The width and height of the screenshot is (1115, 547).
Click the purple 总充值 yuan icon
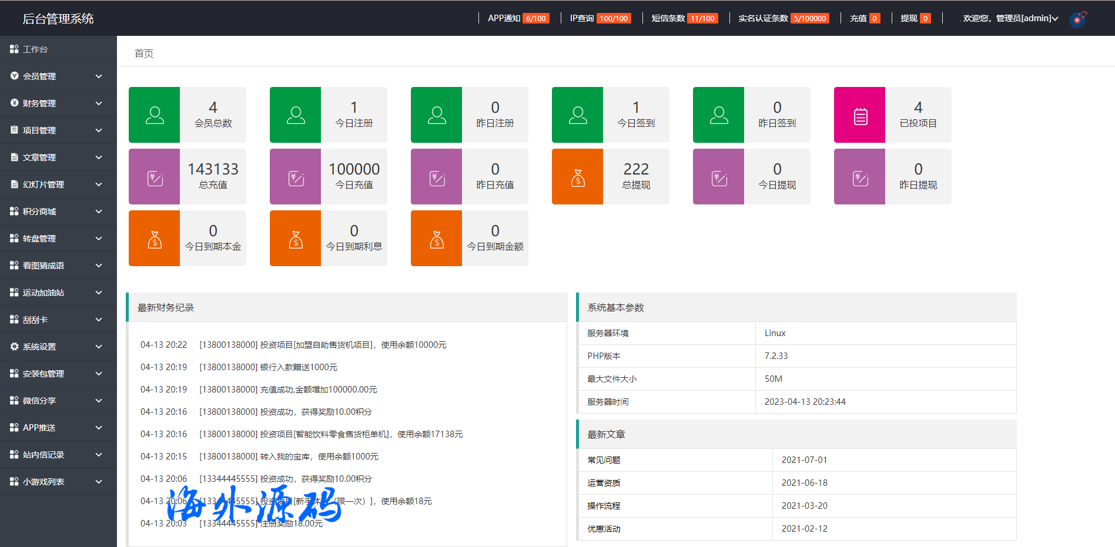point(155,177)
